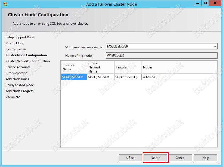223x167 pixels.
Task: Select Error Reporting step
Action: pos(17,73)
